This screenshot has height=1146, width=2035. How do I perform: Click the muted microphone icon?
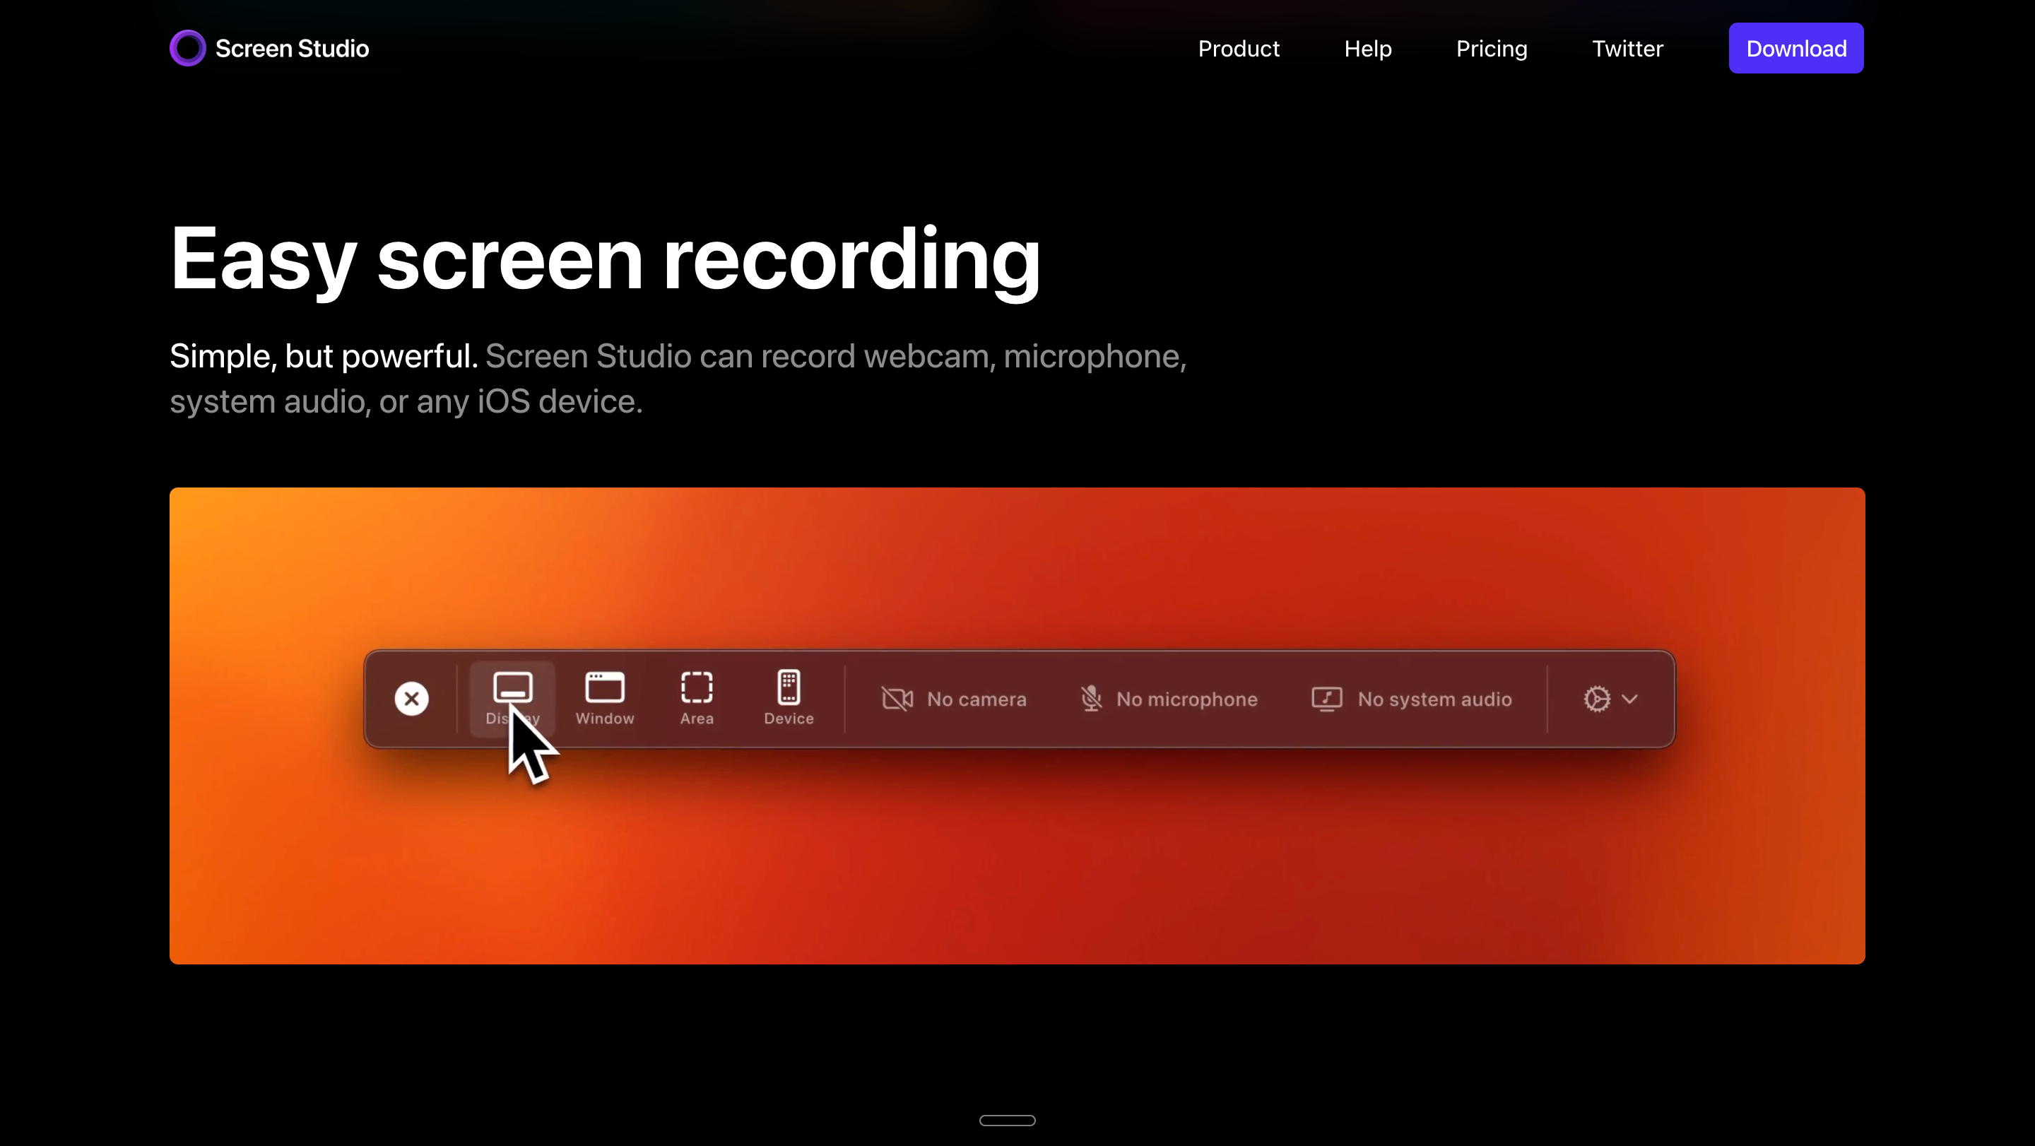click(x=1091, y=699)
